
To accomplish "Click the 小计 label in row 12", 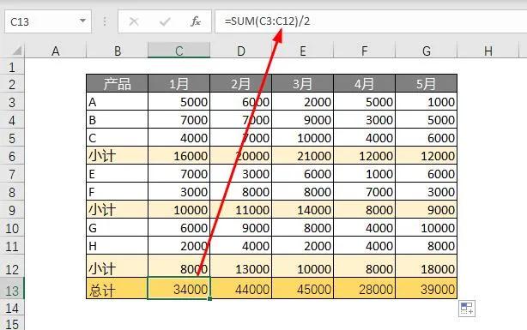I will (118, 267).
